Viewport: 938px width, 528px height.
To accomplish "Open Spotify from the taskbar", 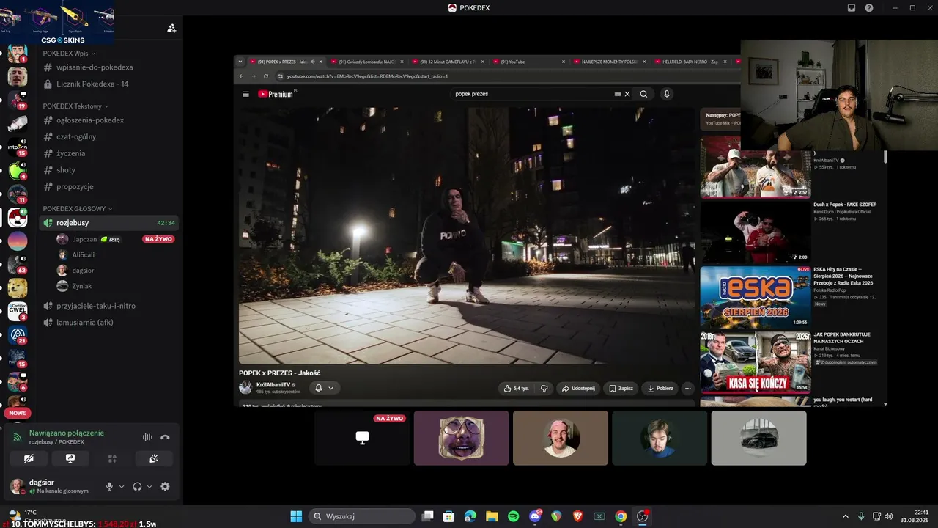I will [514, 516].
